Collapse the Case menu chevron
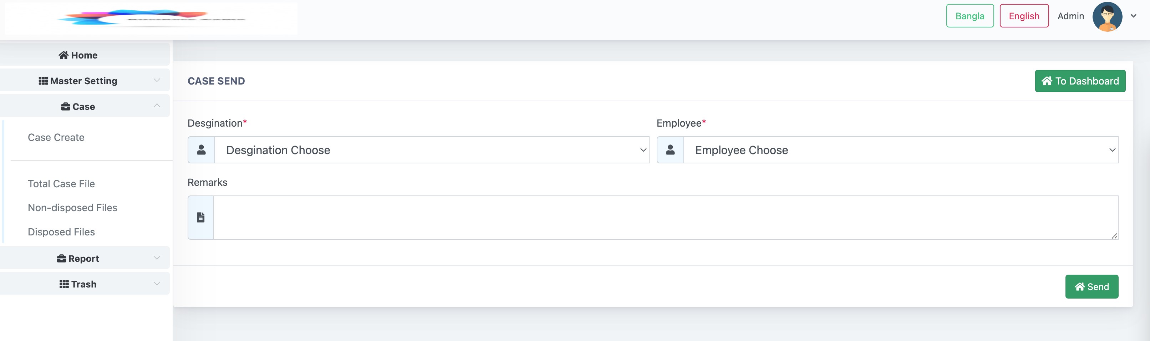Image resolution: width=1150 pixels, height=341 pixels. coord(157,106)
